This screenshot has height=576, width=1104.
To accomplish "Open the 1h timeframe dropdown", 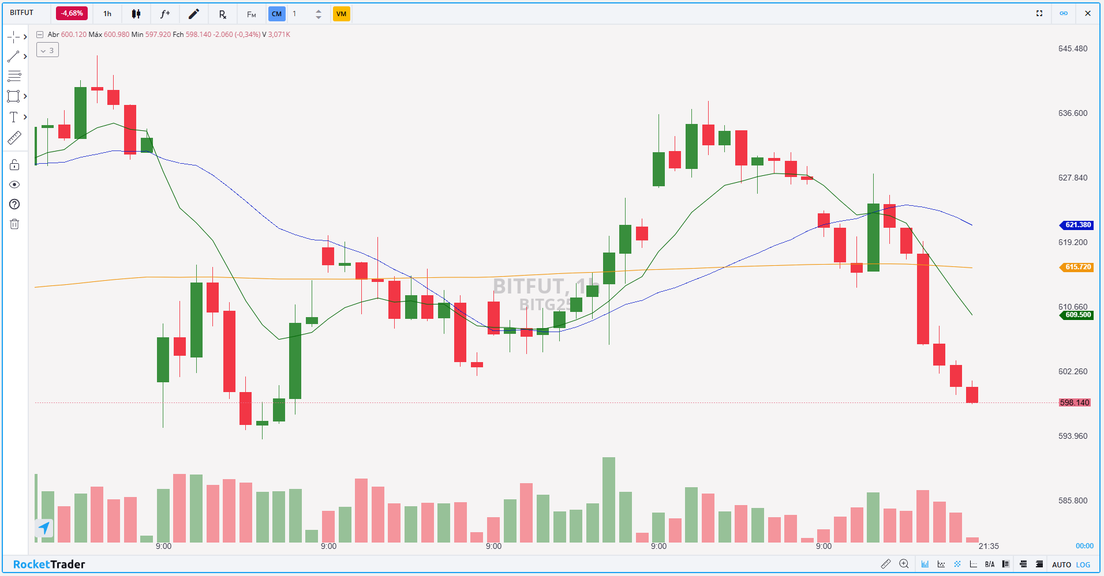I will [x=107, y=13].
